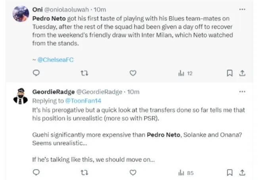Open the @ChelseaFC mention link
The image size is (258, 180).
[55, 60]
